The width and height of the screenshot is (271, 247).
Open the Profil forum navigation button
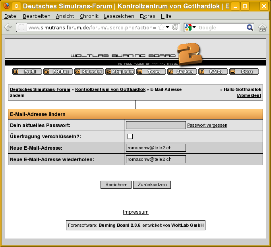tap(27, 72)
